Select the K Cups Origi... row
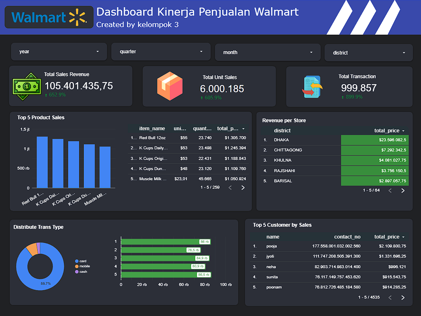The height and width of the screenshot is (316, 421). click(188, 159)
